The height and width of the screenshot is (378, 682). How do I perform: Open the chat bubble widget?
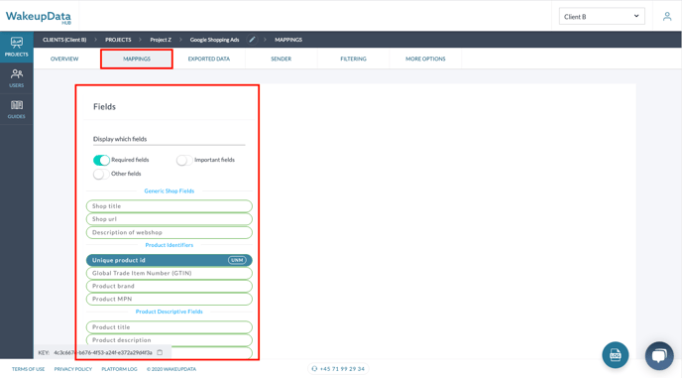coord(659,355)
